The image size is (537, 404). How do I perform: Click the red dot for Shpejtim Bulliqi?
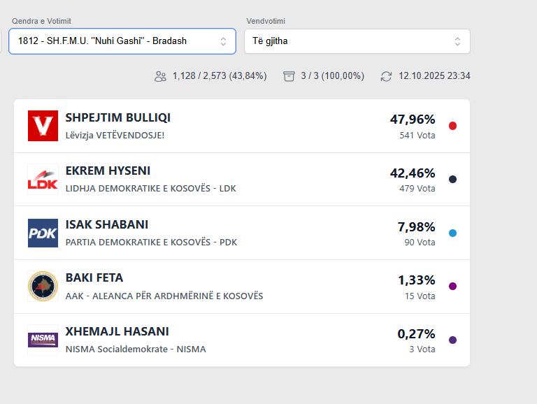click(x=452, y=126)
